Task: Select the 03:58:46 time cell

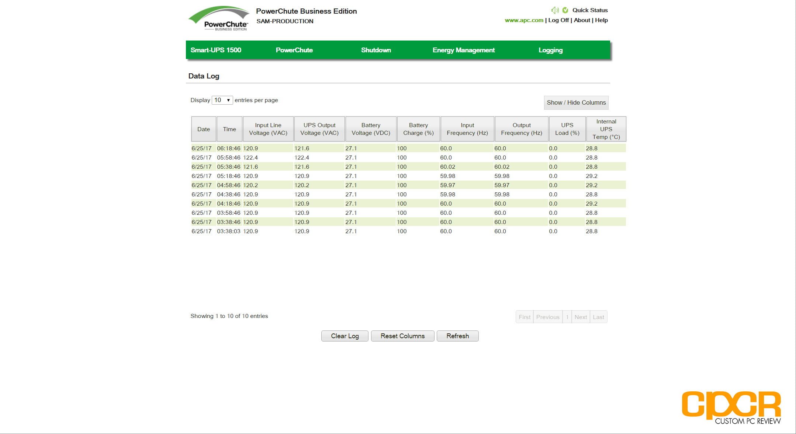Action: [229, 213]
